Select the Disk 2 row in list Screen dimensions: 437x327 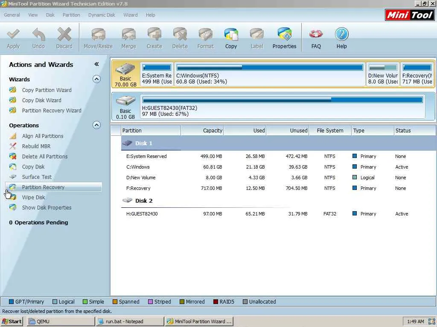(x=278, y=201)
